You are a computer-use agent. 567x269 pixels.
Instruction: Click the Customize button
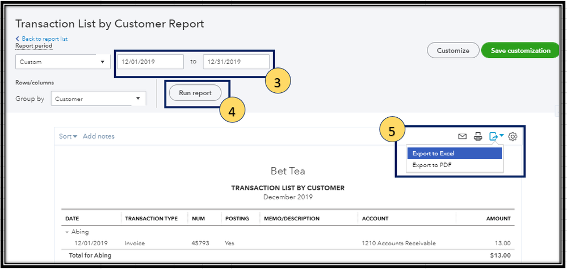[453, 50]
